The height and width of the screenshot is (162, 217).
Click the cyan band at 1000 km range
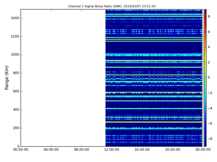(154, 55)
